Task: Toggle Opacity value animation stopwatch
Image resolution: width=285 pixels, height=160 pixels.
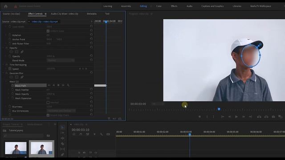Action: pos(10,56)
